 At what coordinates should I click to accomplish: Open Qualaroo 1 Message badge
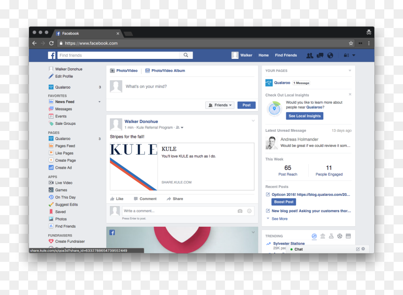tap(301, 83)
